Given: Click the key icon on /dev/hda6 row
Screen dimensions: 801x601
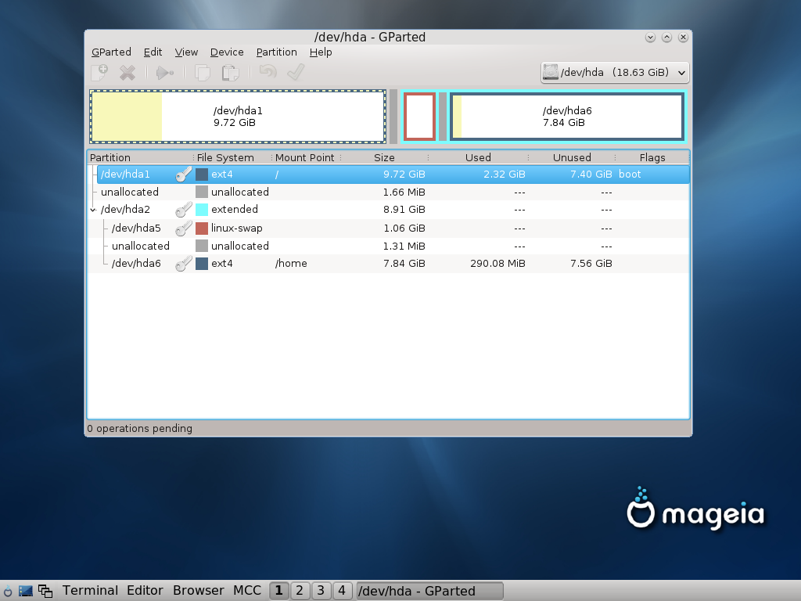Looking at the screenshot, I should 183,264.
